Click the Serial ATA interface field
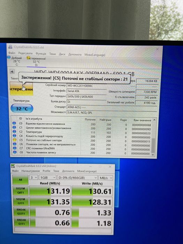This screenshot has height=244, width=183. click(86, 91)
